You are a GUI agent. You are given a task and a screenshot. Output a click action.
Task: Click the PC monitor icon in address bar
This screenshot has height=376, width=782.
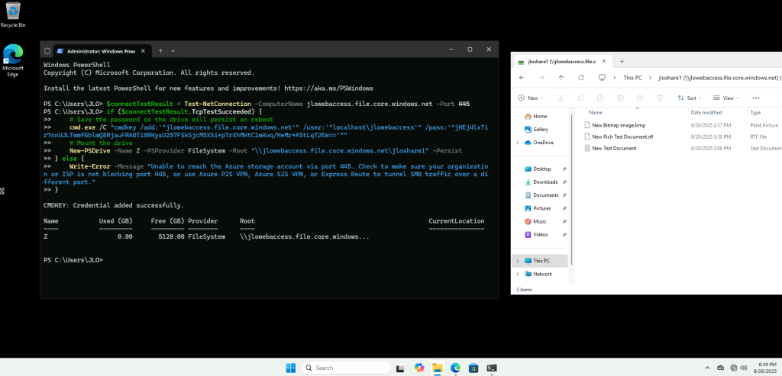point(602,78)
